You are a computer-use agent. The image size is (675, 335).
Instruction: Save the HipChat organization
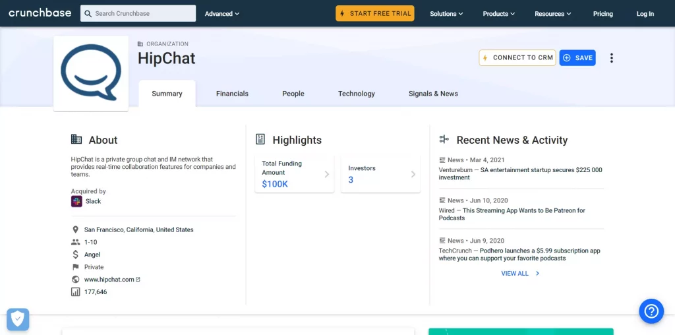[577, 57]
